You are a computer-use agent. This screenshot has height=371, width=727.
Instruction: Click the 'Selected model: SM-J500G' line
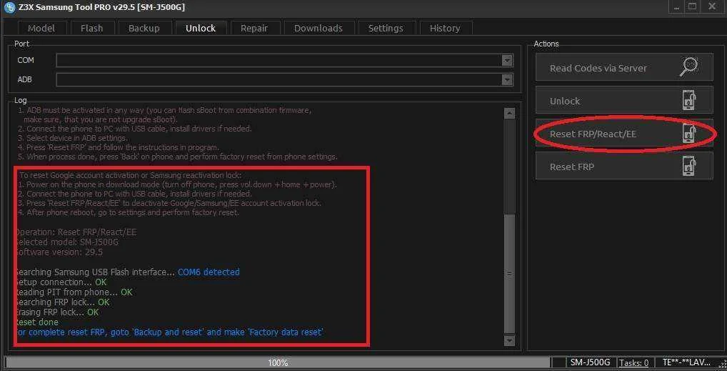(x=66, y=242)
